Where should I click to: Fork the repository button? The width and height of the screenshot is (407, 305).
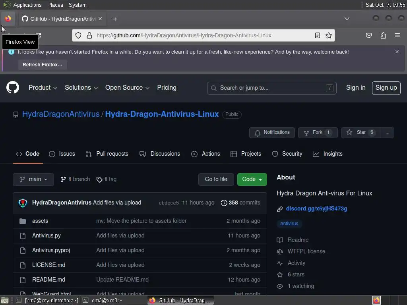coord(318,133)
